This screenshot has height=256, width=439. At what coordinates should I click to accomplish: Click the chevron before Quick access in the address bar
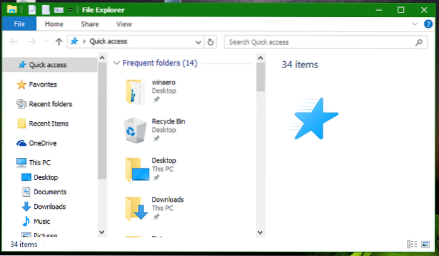tap(84, 42)
